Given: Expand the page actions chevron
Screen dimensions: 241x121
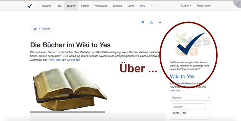Looking at the screenshot, I should pos(160,22).
